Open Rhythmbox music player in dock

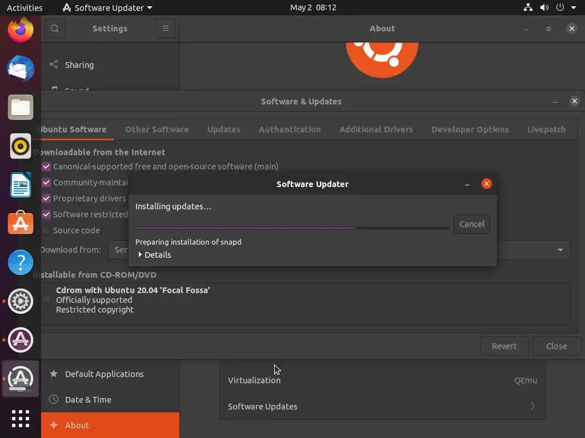(x=21, y=146)
